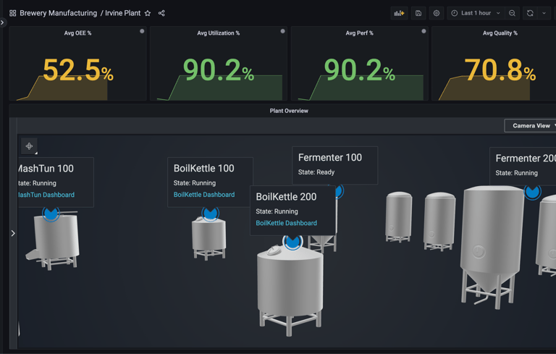556x354 pixels.
Task: Click the blue tag marker above BoilKettle 100
Action: tap(210, 214)
